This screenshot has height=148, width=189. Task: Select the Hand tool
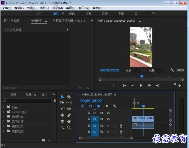click(x=69, y=121)
